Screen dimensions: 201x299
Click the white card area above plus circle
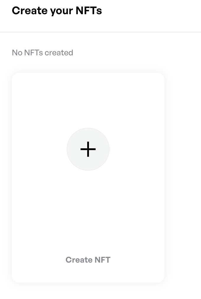click(88, 101)
